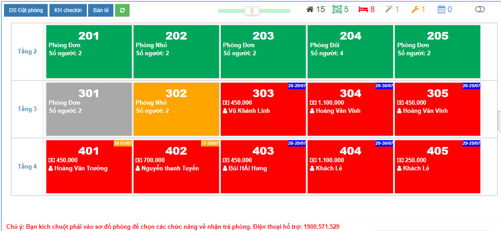Screen dimensions: 501x231
Task: Filter by green vacant rooms icon
Action: coord(337,9)
